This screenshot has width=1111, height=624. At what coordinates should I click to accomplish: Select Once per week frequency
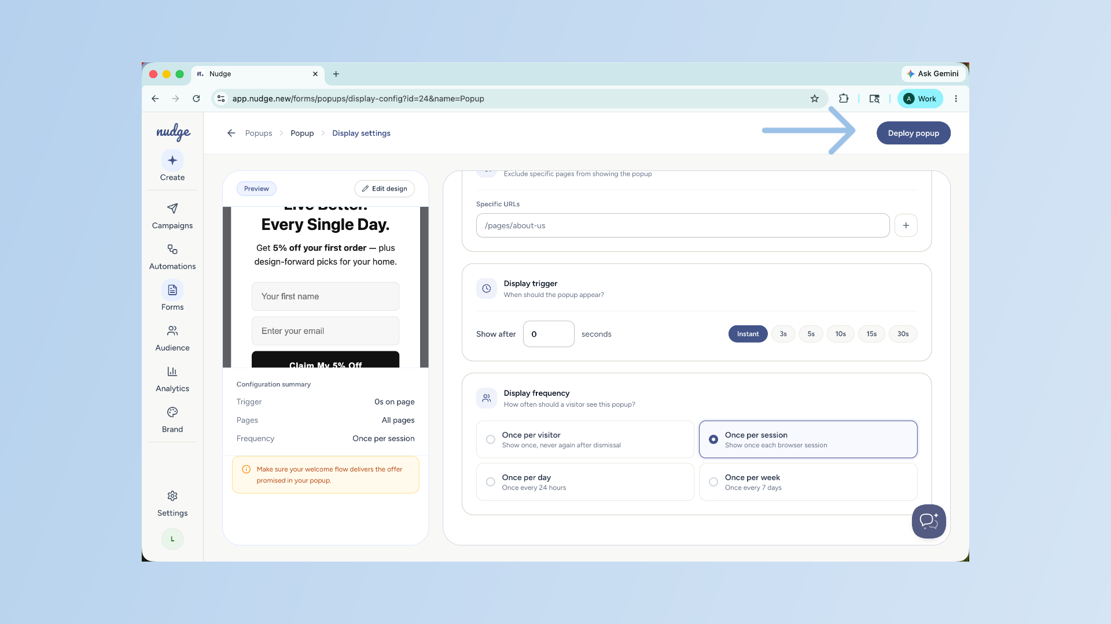(808, 482)
